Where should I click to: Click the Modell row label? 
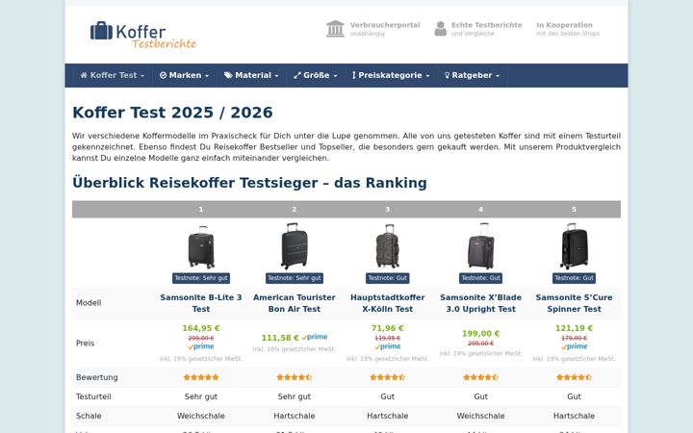tap(89, 303)
